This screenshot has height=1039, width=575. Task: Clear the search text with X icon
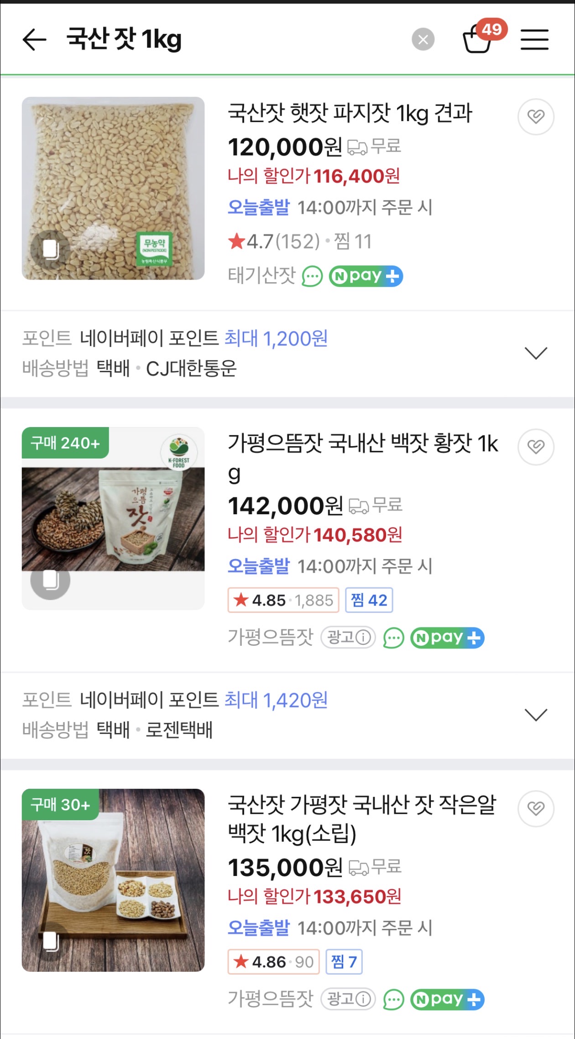pos(423,40)
